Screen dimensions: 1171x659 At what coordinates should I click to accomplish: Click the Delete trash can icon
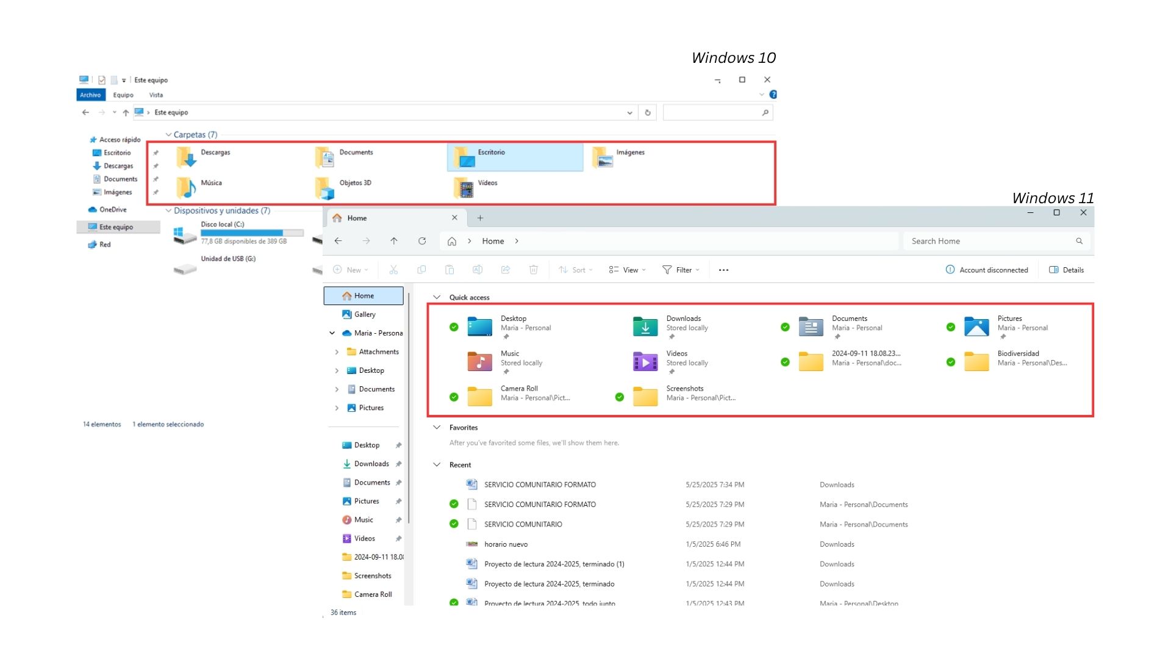tap(534, 270)
